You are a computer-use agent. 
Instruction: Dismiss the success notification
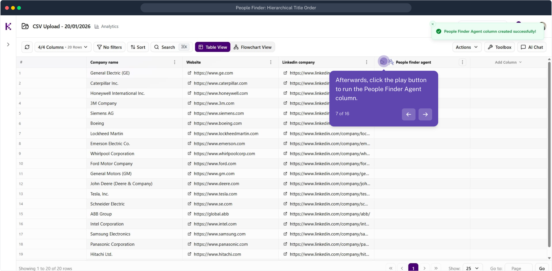click(x=433, y=24)
